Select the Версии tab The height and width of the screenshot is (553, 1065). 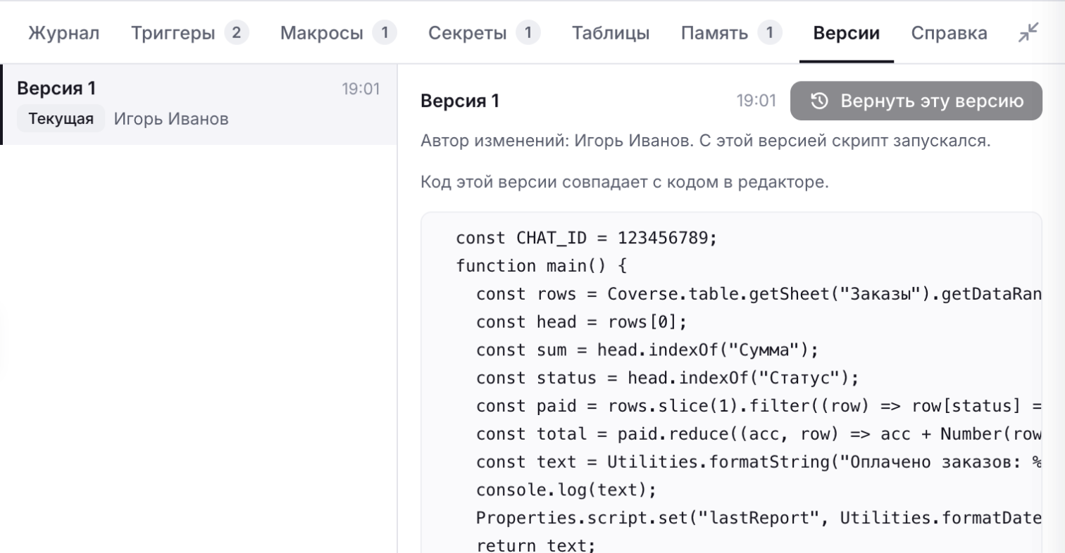(x=847, y=33)
